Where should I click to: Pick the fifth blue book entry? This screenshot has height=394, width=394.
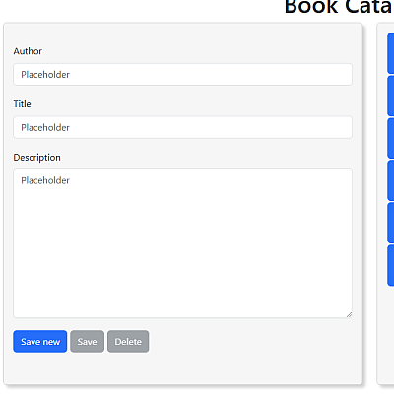pos(391,223)
